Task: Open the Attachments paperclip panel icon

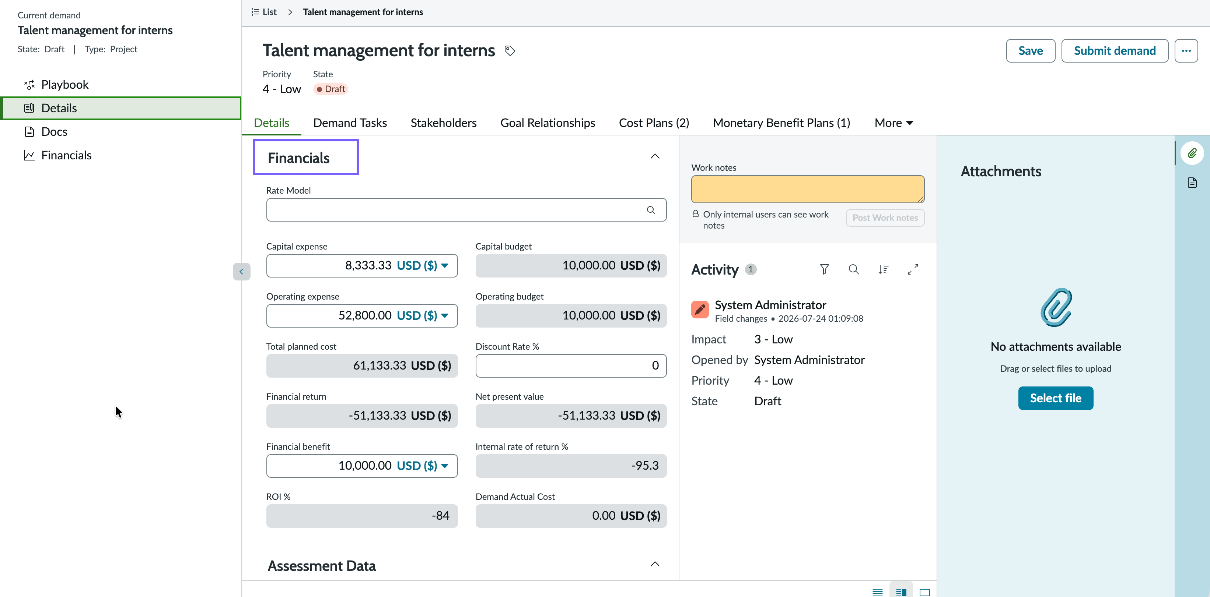Action: (x=1192, y=153)
